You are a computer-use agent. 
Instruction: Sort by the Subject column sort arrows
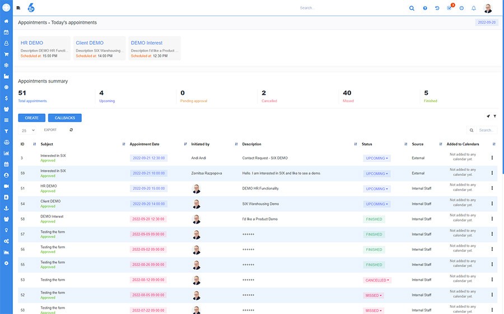coord(124,144)
